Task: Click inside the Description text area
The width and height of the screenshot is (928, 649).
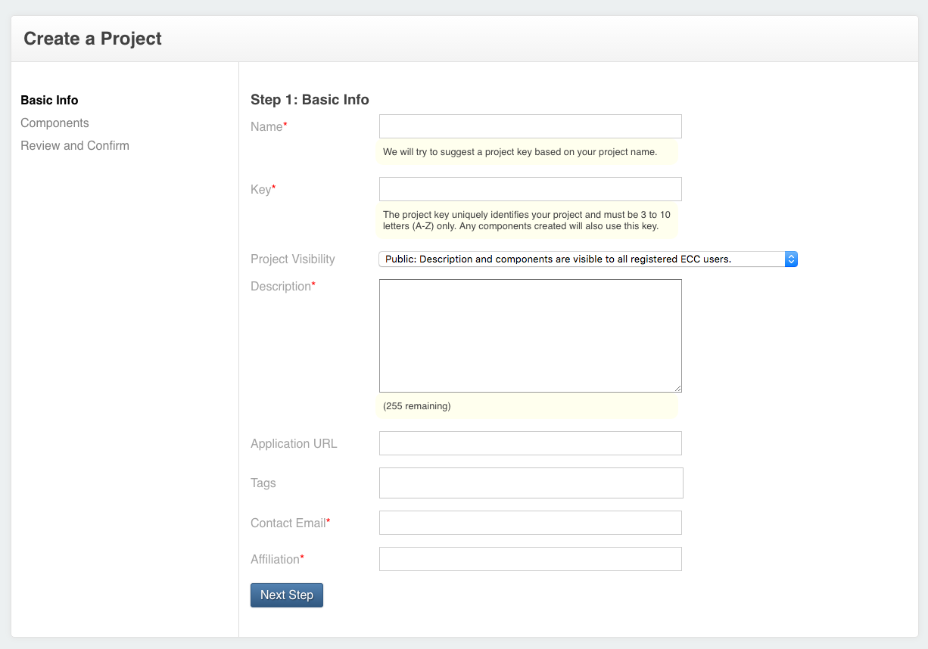Action: point(530,335)
